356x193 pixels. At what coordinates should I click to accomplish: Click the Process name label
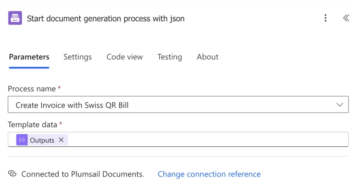pyautogui.click(x=32, y=88)
